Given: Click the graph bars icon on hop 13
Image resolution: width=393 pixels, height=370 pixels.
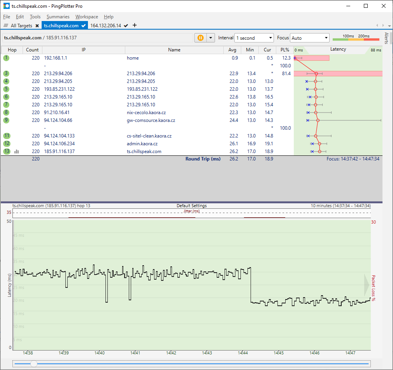Looking at the screenshot, I should pos(16,152).
